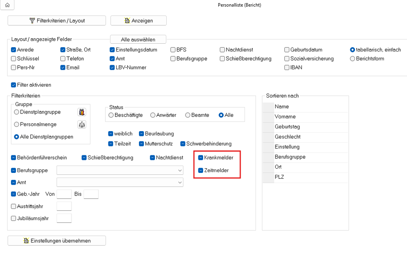
Task: Select PLZ in Sortieren nach list
Action: [x=305, y=177]
